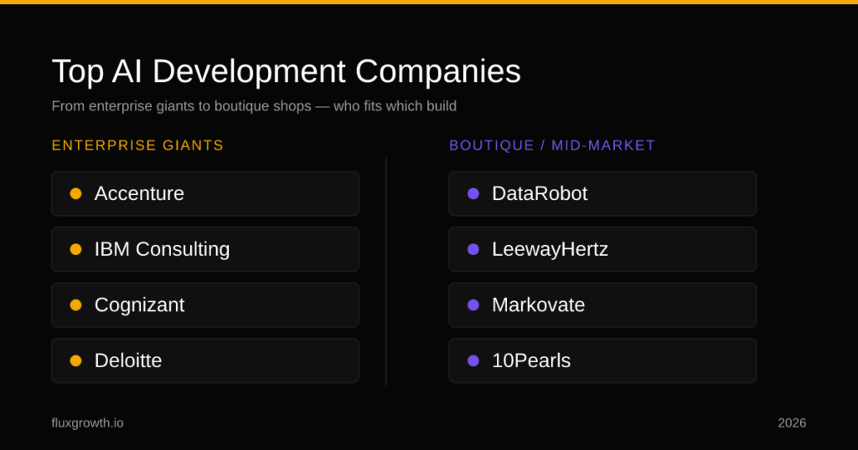
Task: Click the 10Pearls card
Action: 602,361
